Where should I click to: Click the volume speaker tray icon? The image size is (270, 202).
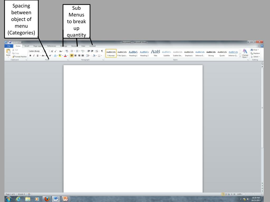point(248,199)
